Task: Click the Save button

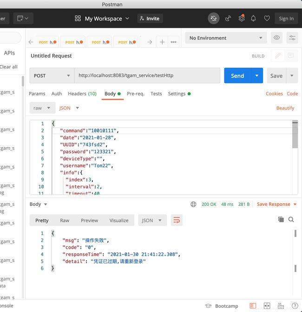Action: click(x=276, y=76)
